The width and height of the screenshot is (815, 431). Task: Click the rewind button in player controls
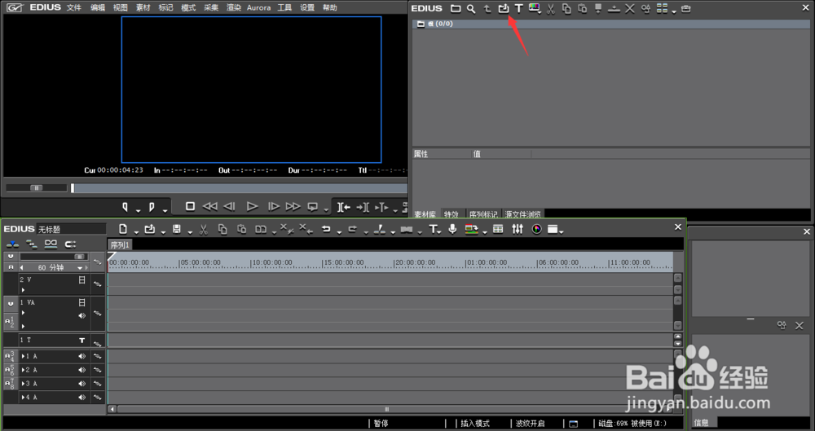209,206
